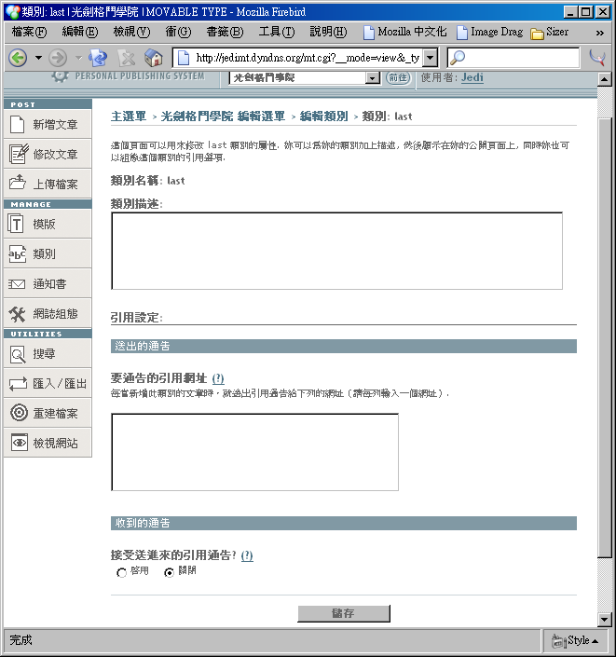Click into the 類別描述 description text area

point(337,251)
